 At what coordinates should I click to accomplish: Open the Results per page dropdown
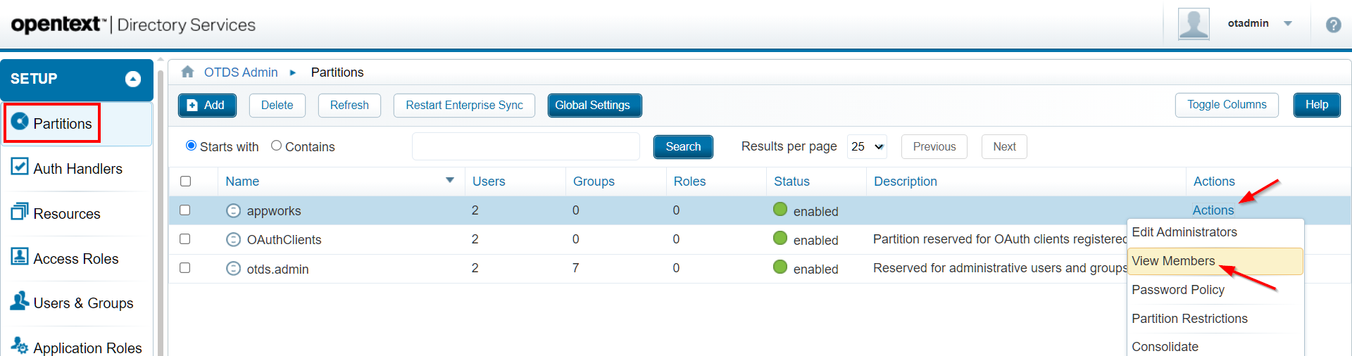click(867, 146)
